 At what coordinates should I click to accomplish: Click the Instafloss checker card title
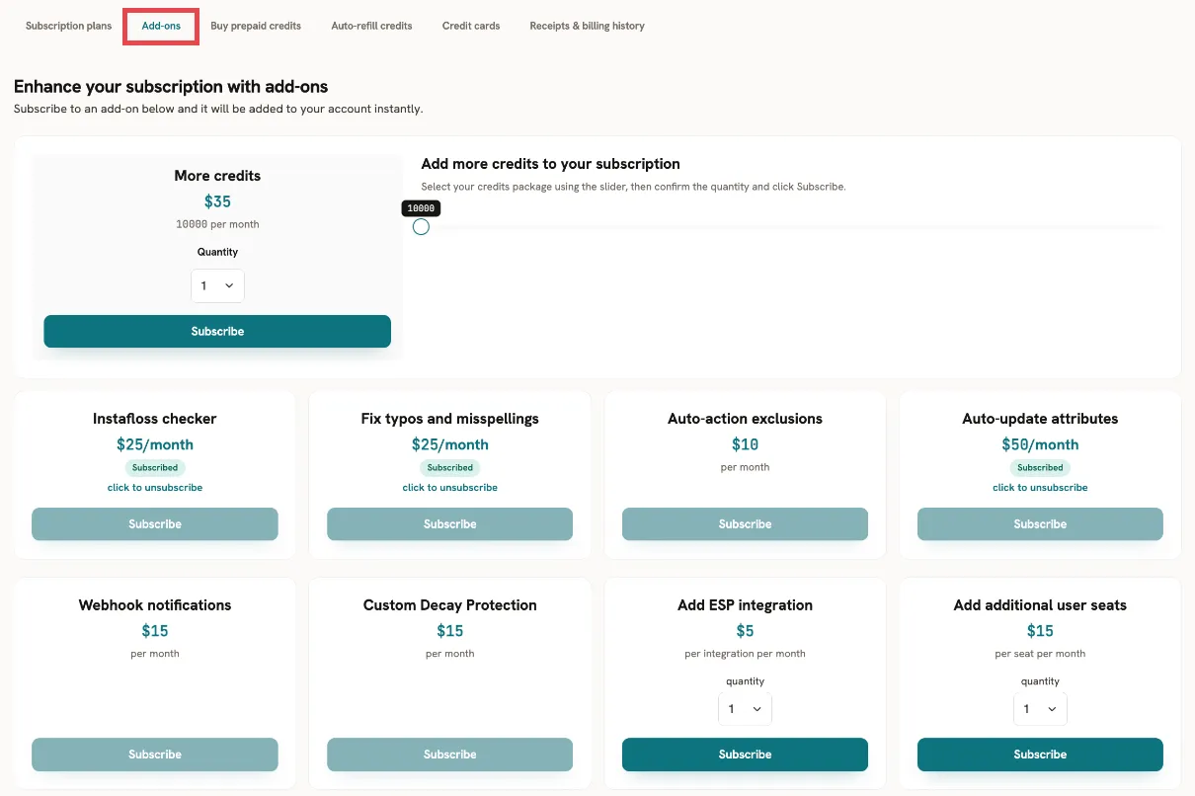155,419
